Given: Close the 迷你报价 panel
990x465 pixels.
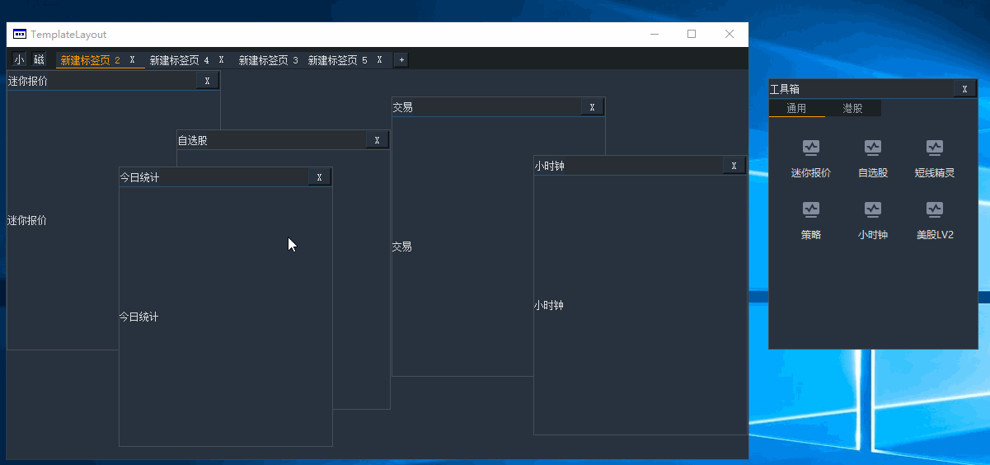Looking at the screenshot, I should click(207, 81).
